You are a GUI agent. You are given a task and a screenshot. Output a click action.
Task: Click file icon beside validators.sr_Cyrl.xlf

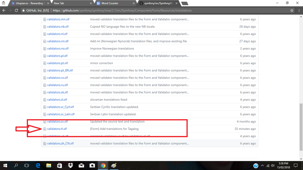45,107
